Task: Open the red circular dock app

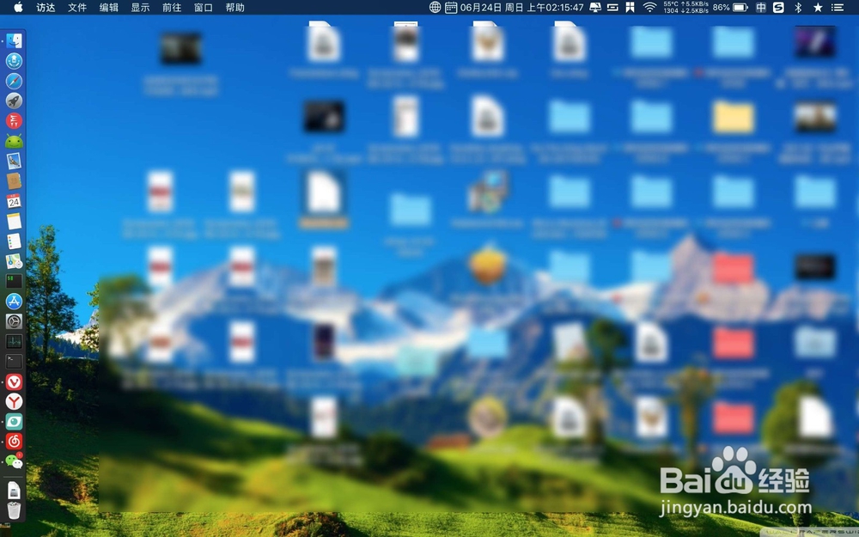Action: coord(14,121)
